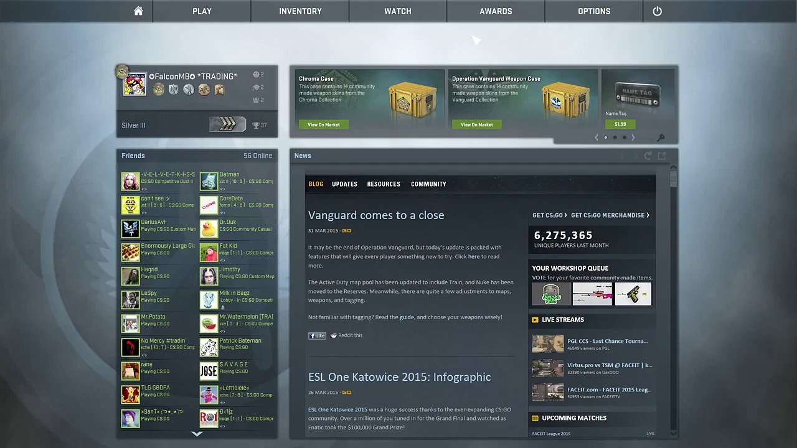Expand friends list with down chevron
Image resolution: width=797 pixels, height=448 pixels.
[197, 434]
